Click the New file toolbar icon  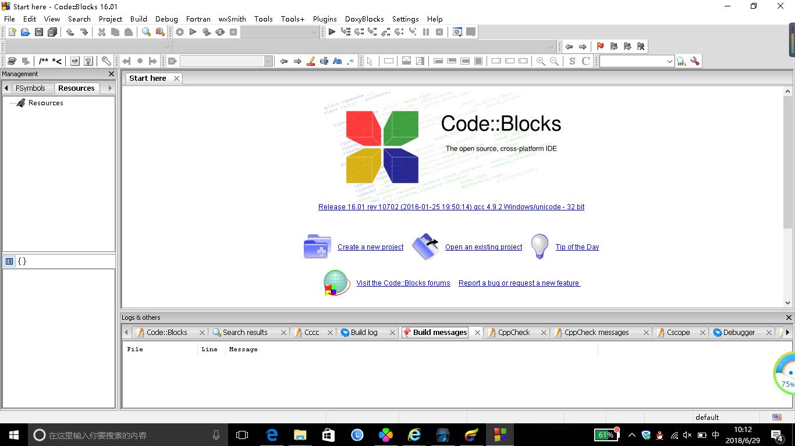click(12, 32)
